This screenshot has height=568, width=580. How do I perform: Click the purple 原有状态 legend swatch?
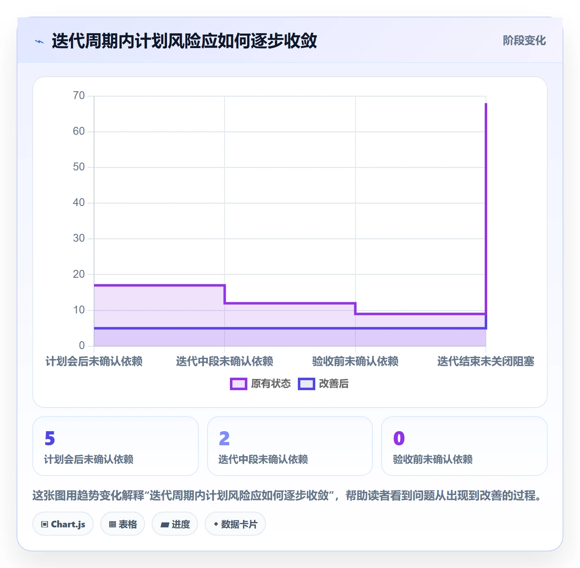[239, 384]
